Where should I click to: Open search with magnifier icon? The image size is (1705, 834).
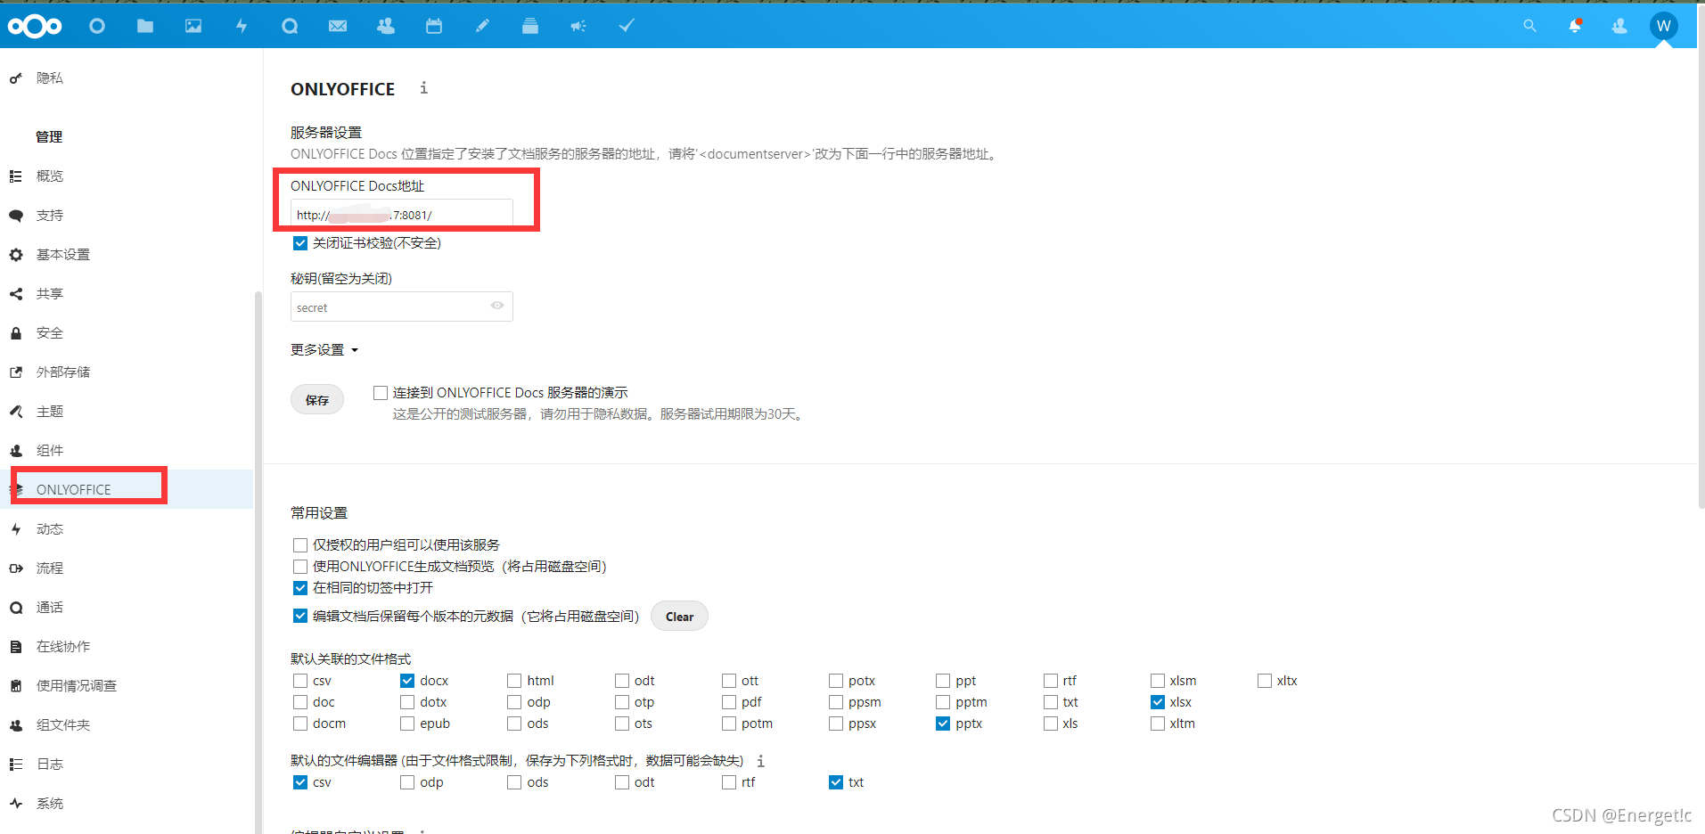pyautogui.click(x=1529, y=26)
